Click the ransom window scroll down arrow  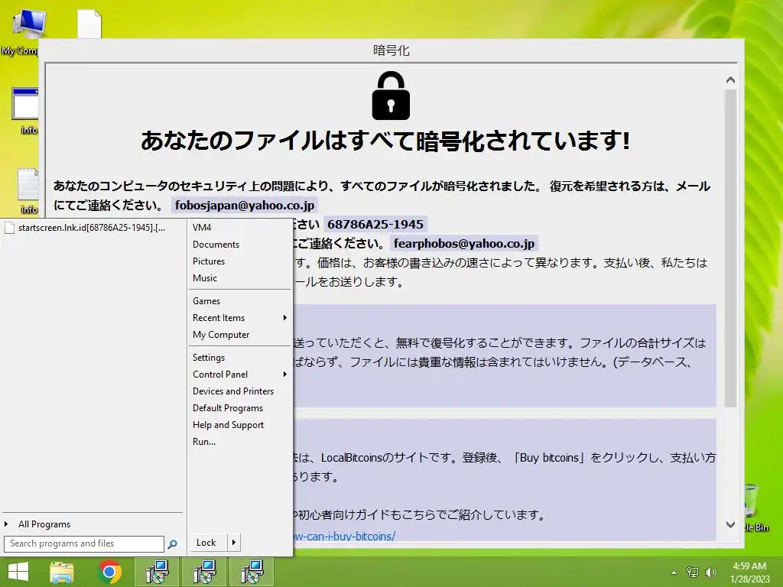tap(730, 524)
